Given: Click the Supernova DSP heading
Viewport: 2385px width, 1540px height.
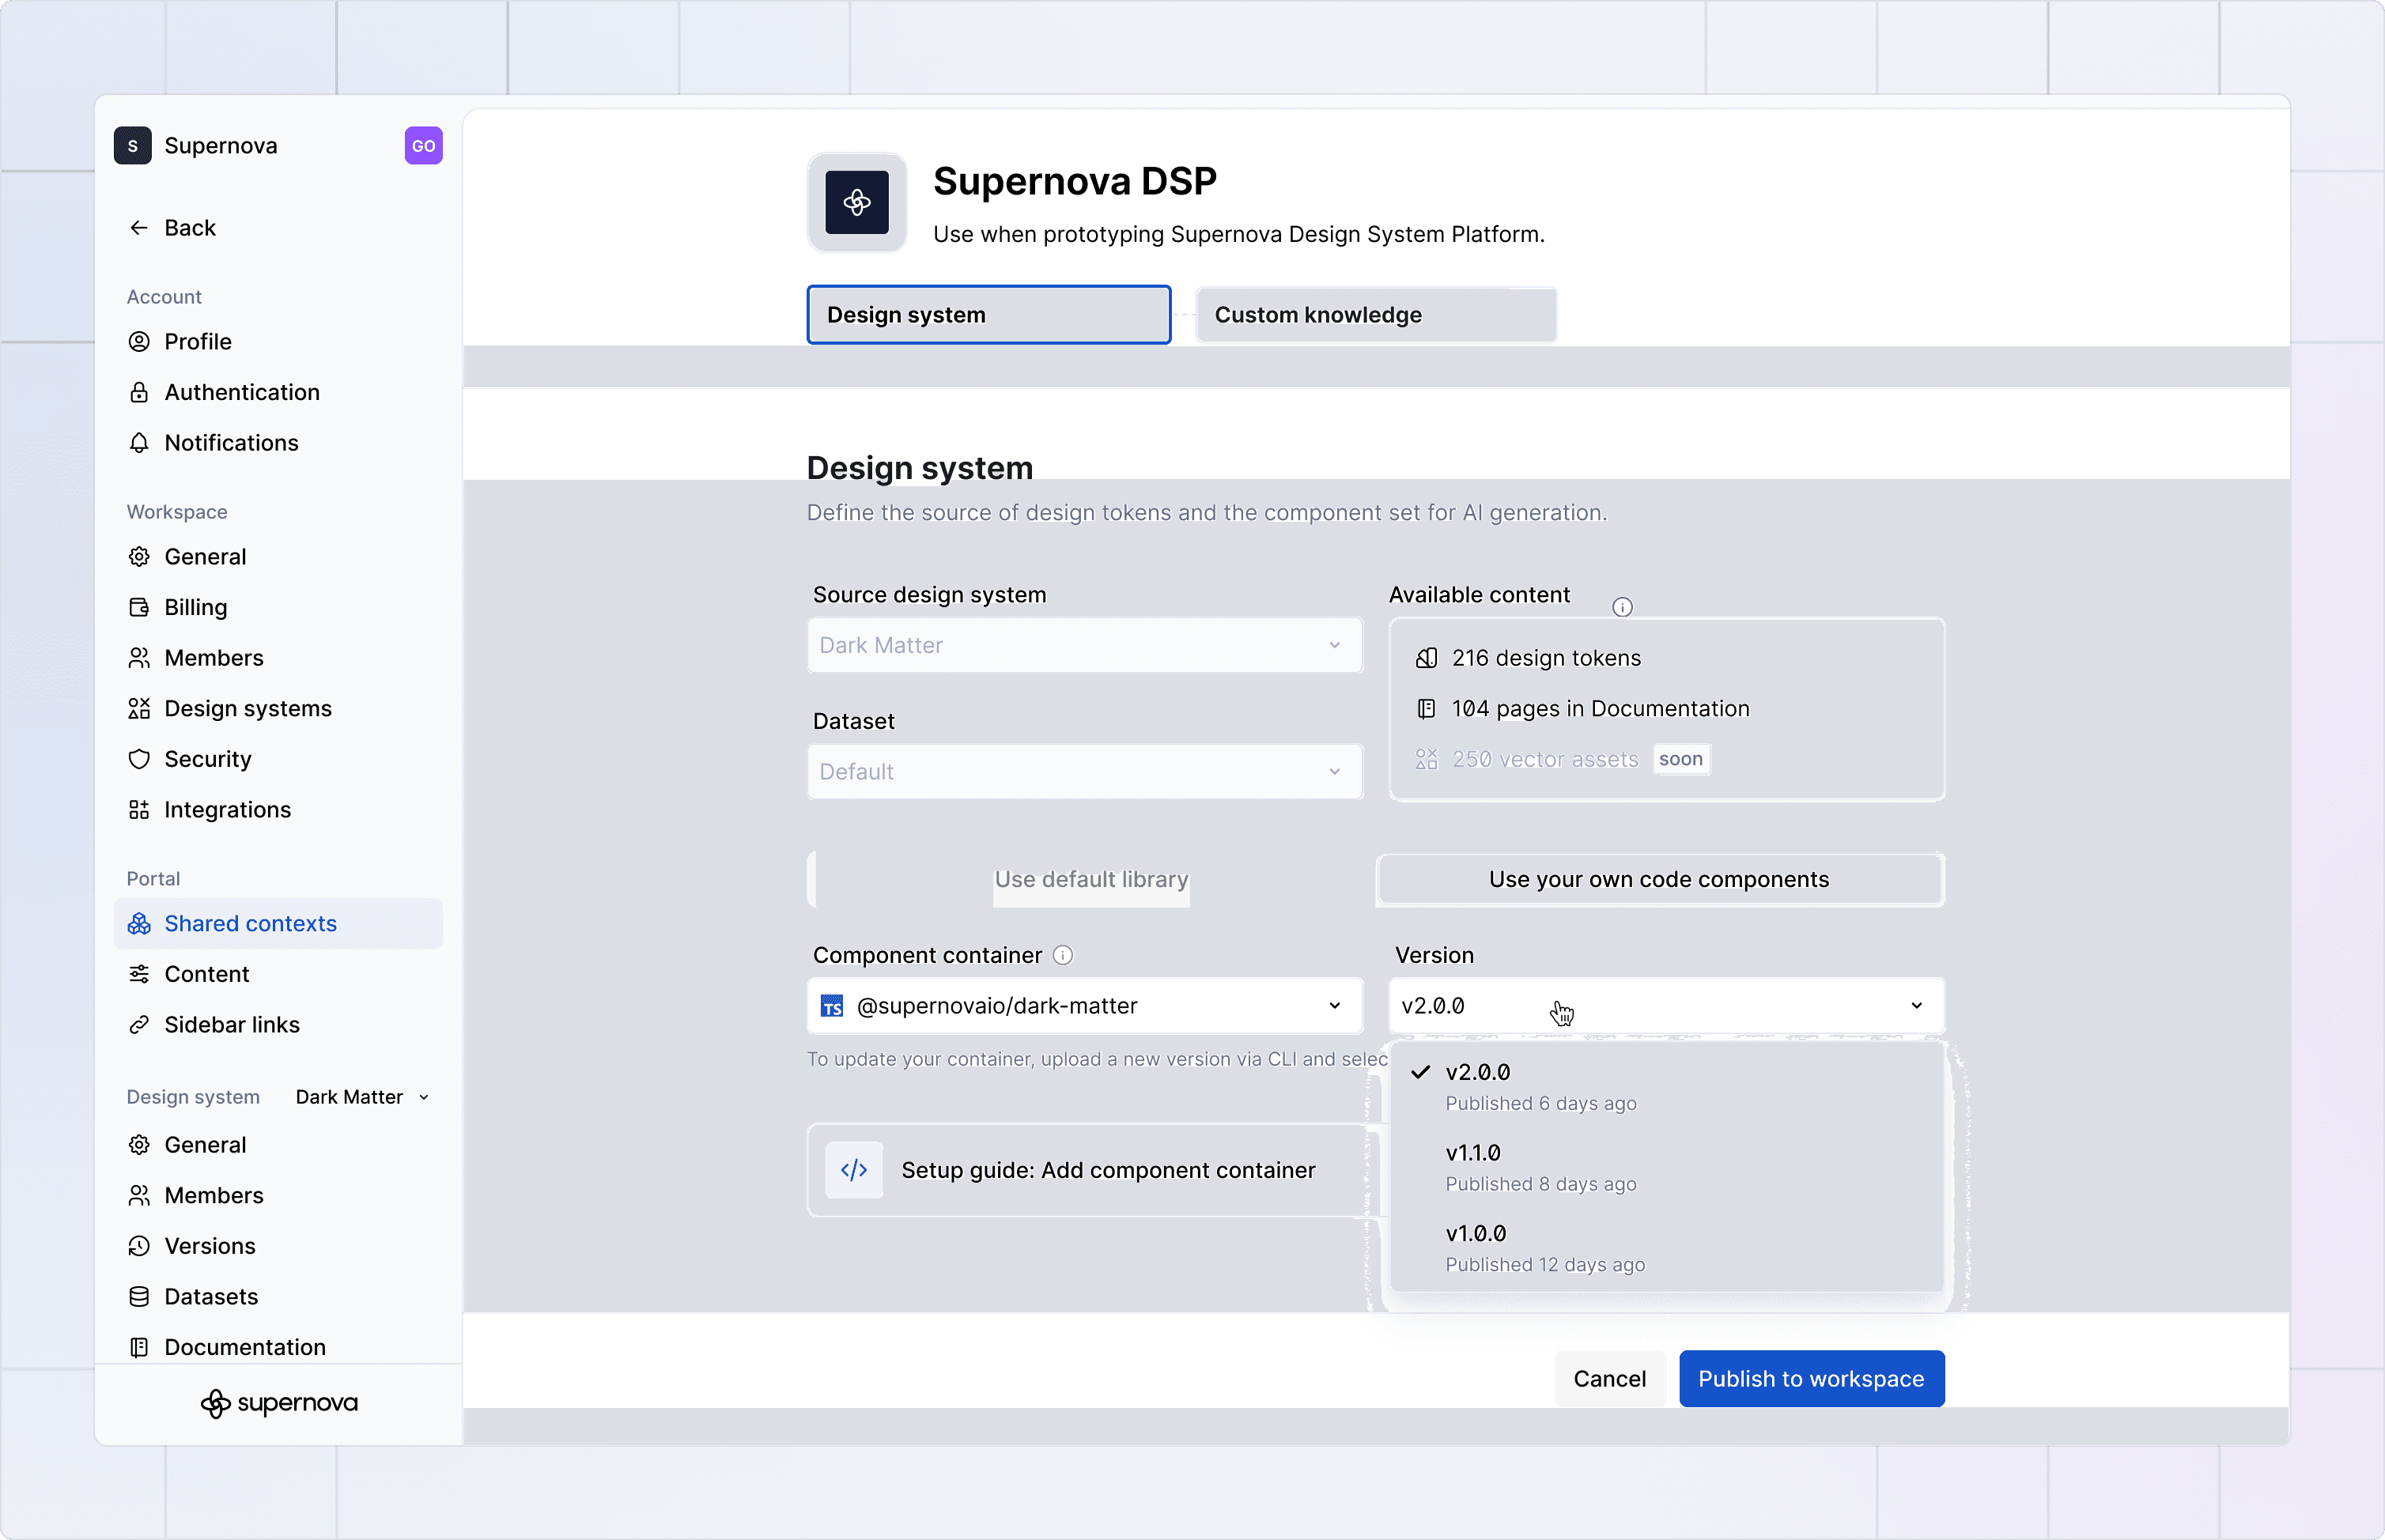Looking at the screenshot, I should click(x=1075, y=181).
